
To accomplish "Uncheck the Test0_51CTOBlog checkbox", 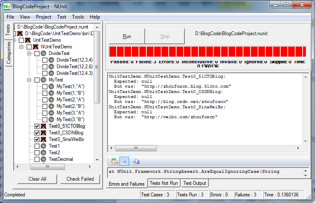I will (x=37, y=127).
